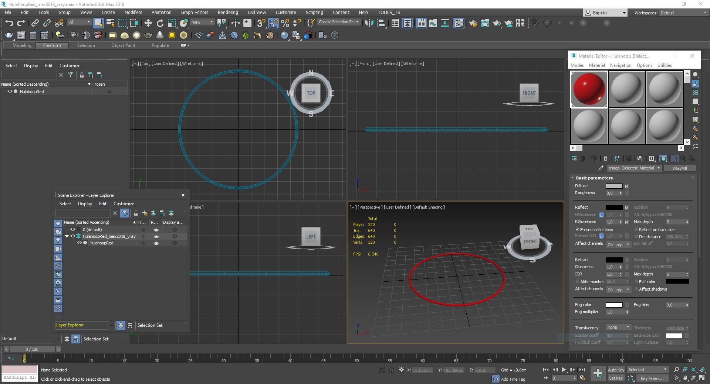Screen dimensions: 710x384
Task: Click Key Filters button
Action: pyautogui.click(x=653, y=378)
